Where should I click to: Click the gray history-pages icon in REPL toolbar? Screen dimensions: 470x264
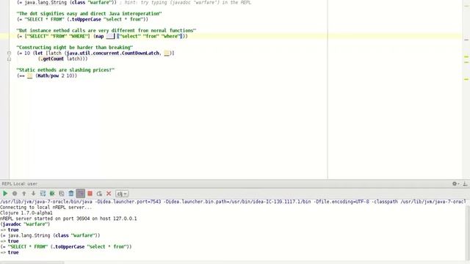pyautogui.click(x=62, y=194)
